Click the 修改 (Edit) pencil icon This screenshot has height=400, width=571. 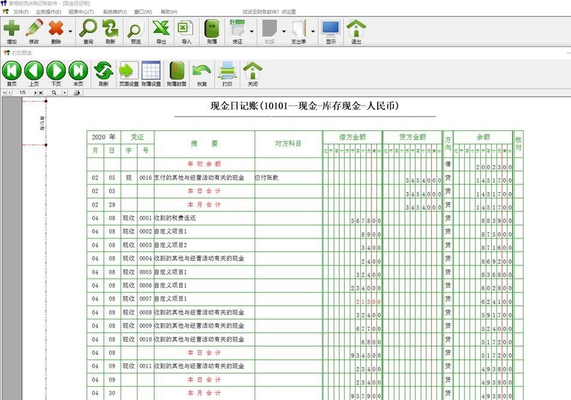34,29
